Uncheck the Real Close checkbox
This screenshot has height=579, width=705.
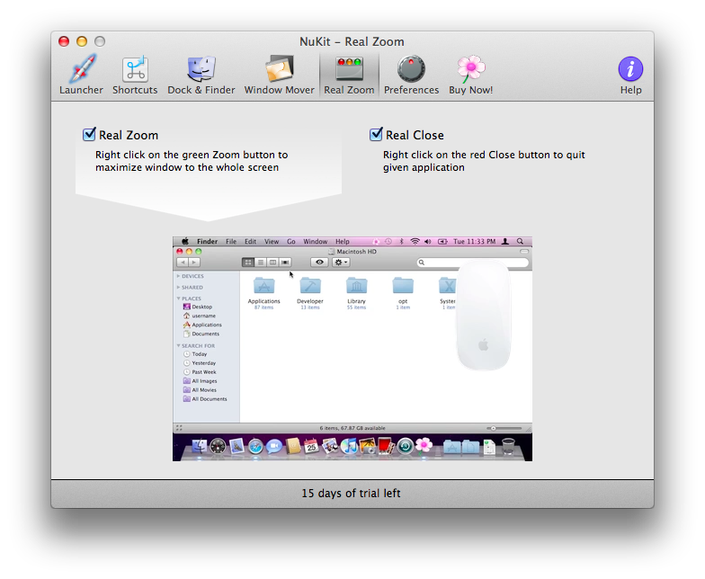[376, 135]
